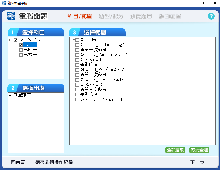Select the Here We Go label
This screenshot has height=170, width=220.
click(x=29, y=40)
